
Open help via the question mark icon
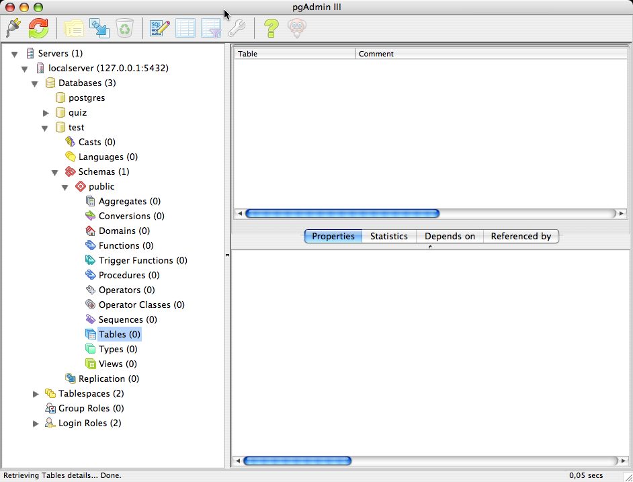pos(271,28)
